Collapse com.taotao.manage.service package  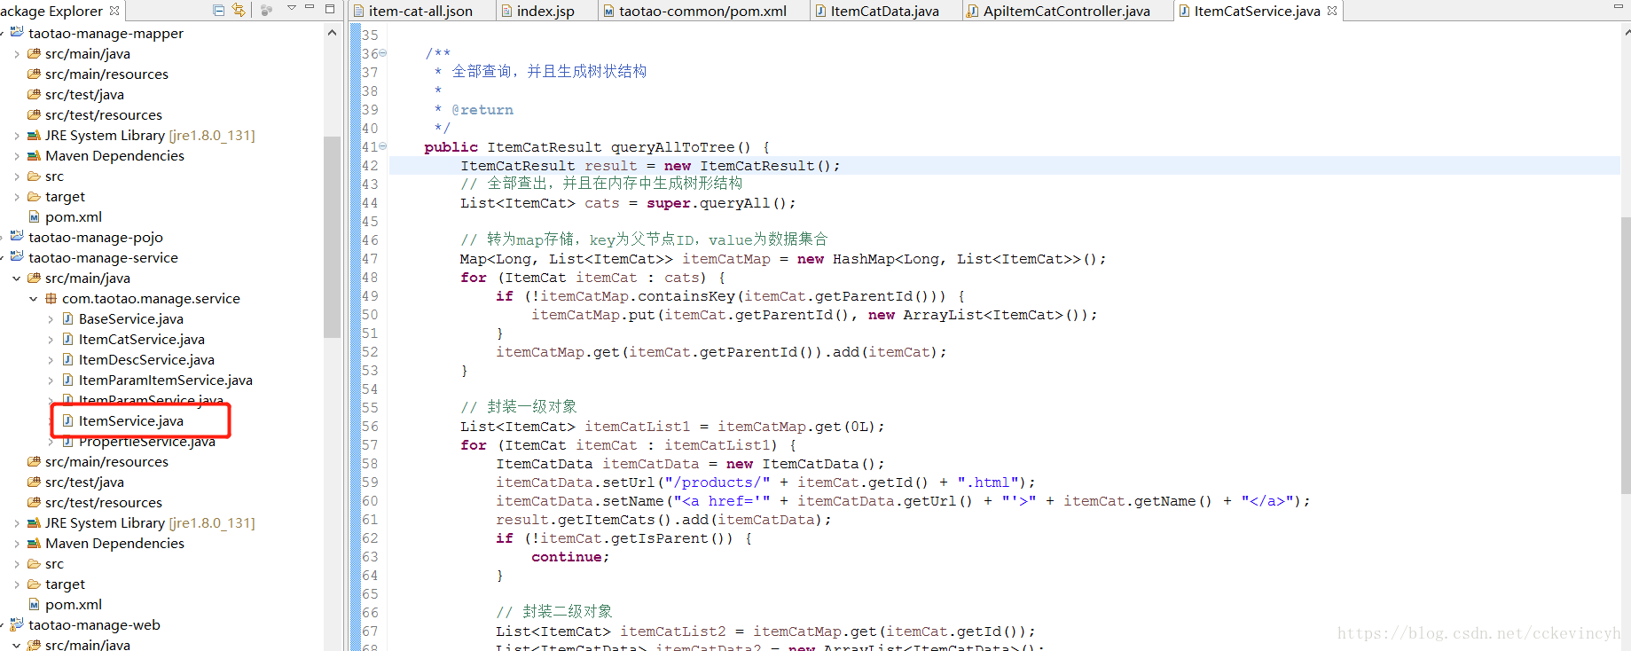(x=33, y=299)
